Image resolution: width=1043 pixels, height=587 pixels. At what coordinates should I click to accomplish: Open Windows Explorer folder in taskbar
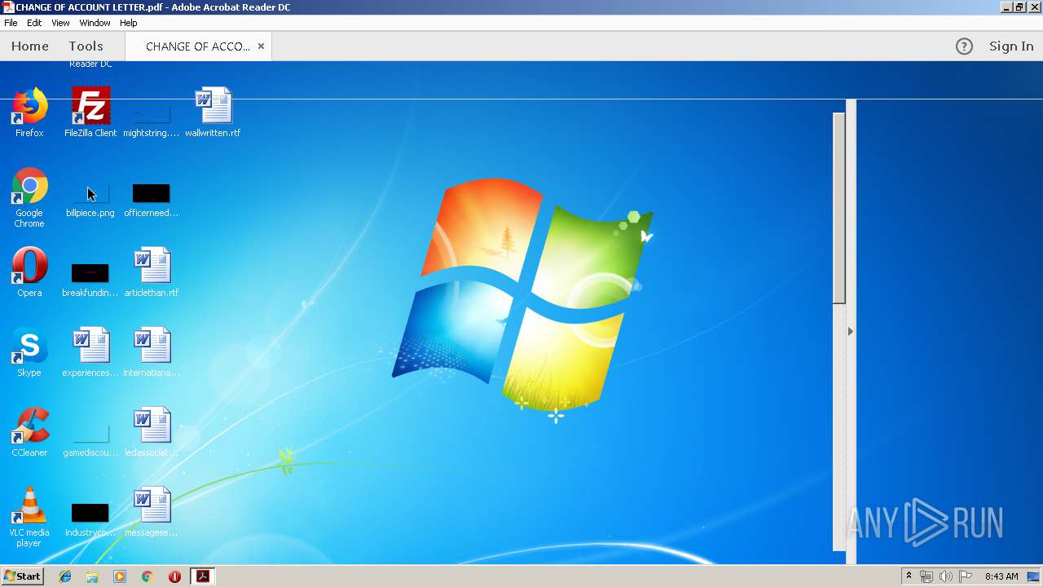click(x=92, y=576)
